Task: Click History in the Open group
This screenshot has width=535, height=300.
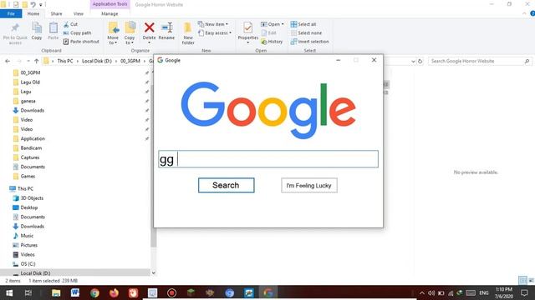Action: click(x=272, y=42)
